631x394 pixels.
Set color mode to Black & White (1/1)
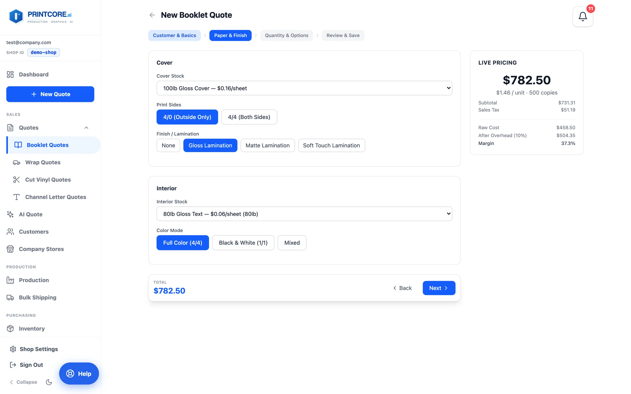coord(243,243)
